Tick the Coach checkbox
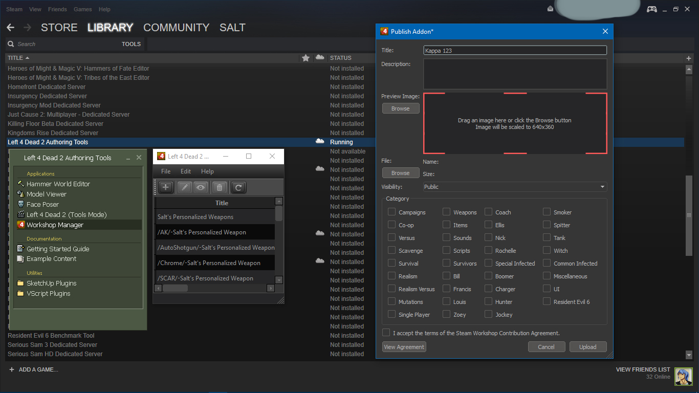Viewport: 699px width, 393px height. click(488, 212)
